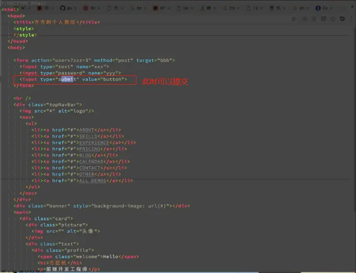Click the closing </nav> tag line
This screenshot has height=273, width=356.
[28, 193]
